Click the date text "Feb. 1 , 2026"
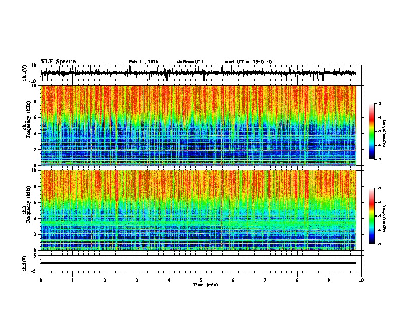This screenshot has height=314, width=407. (x=143, y=62)
